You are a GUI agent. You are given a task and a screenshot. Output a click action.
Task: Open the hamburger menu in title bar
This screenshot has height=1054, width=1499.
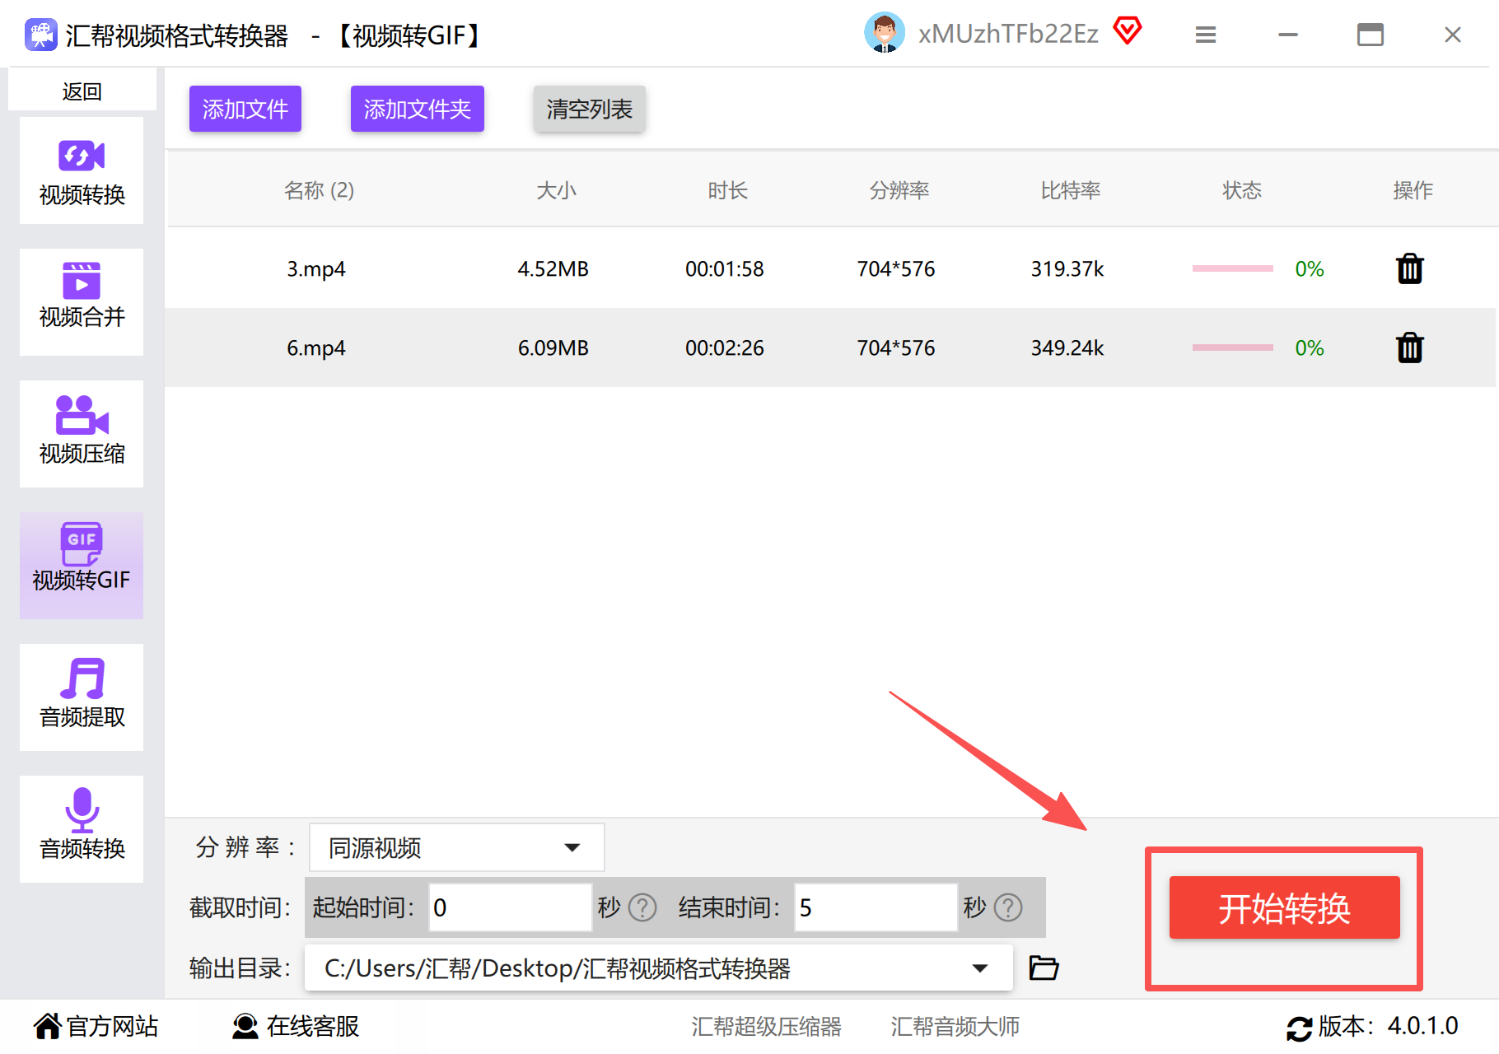pos(1206,35)
